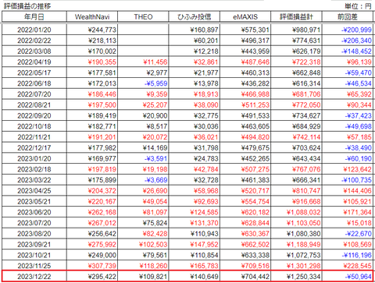Select date cell 2022/04/19
The height and width of the screenshot is (283, 375).
[x=34, y=62]
